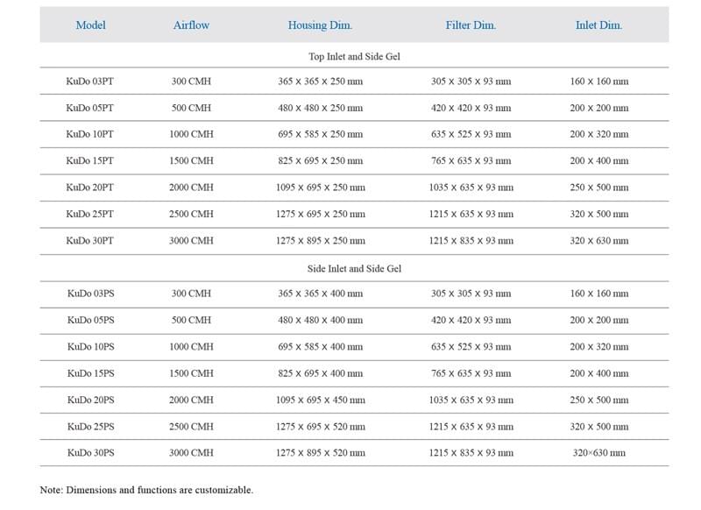Click the Filter Dim. column header

click(471, 25)
